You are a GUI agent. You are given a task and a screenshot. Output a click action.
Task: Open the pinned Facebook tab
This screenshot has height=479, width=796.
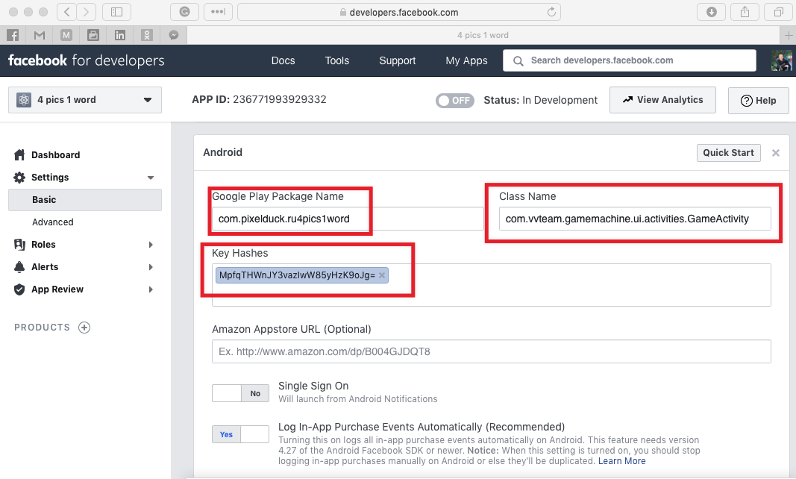coord(13,35)
